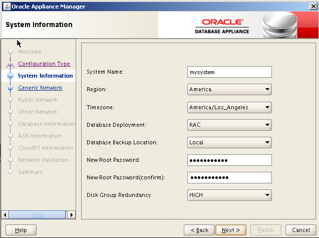Click the sidebar horizontal scrollbar thumb
This screenshot has height=238, width=319.
pyautogui.click(x=37, y=215)
